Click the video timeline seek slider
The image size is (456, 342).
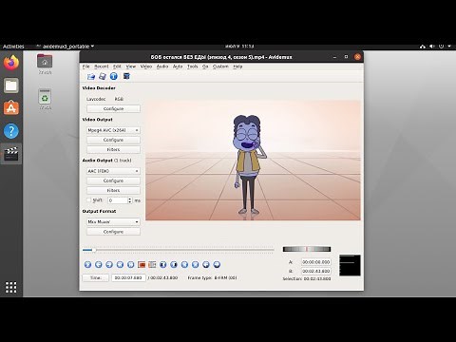point(178,250)
